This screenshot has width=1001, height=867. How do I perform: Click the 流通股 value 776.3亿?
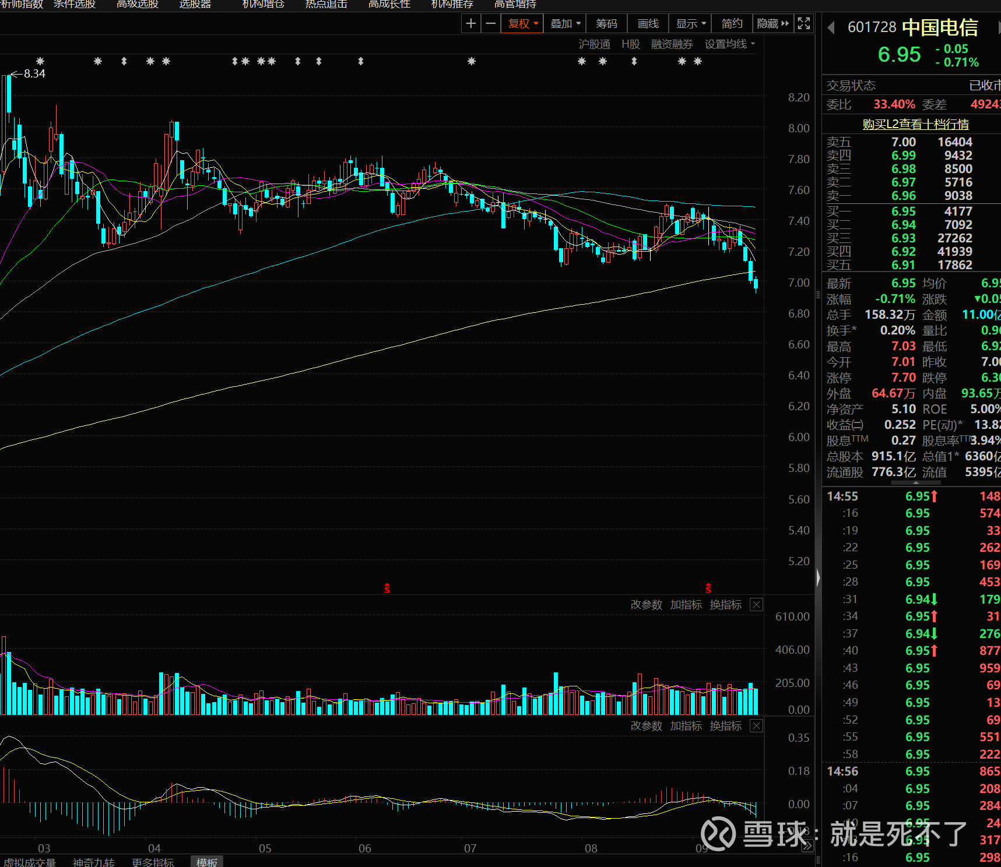pos(894,472)
